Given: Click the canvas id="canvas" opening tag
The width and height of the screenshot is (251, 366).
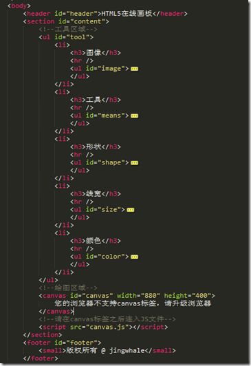Looking at the screenshot, I should pyautogui.click(x=127, y=296).
